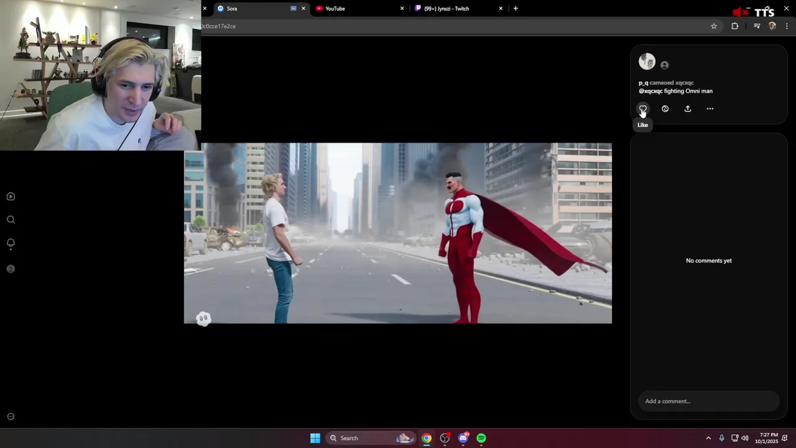Click the Add a comment field
Screen dimensions: 796x448
[x=709, y=401]
